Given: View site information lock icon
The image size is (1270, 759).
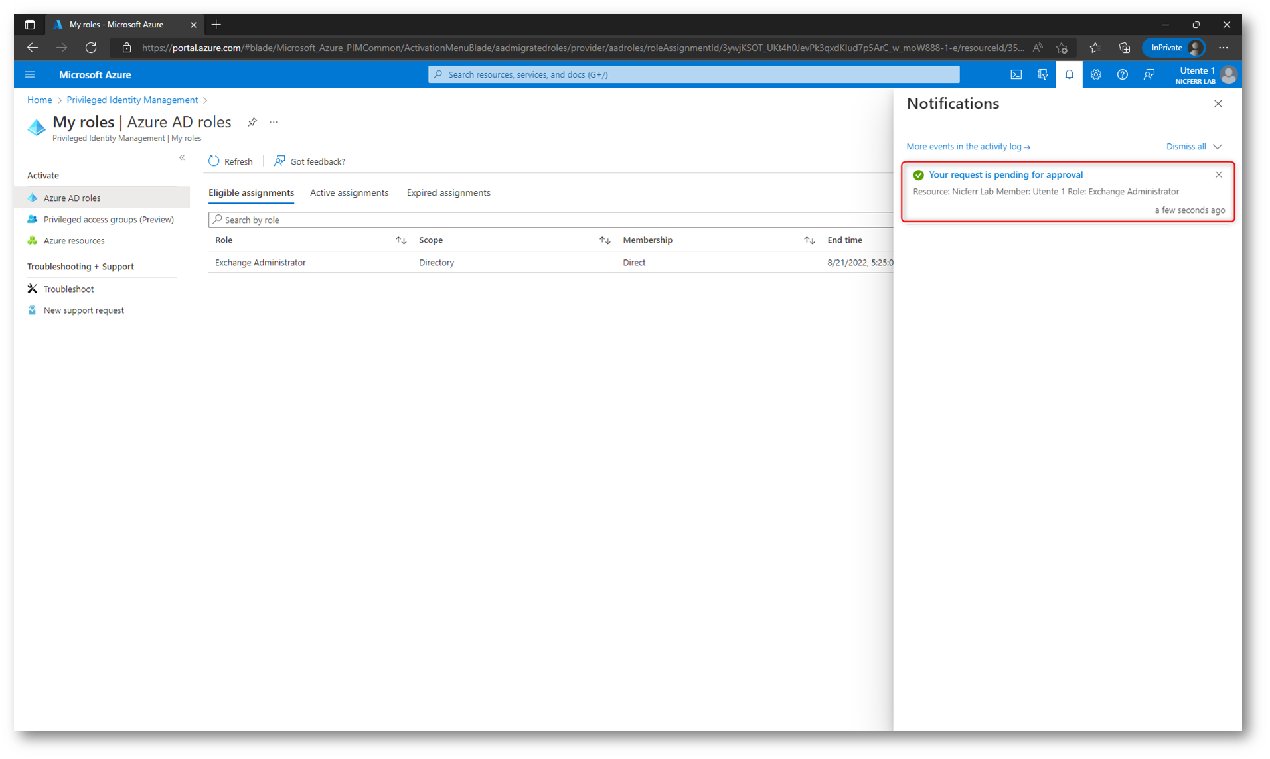Looking at the screenshot, I should coord(127,48).
